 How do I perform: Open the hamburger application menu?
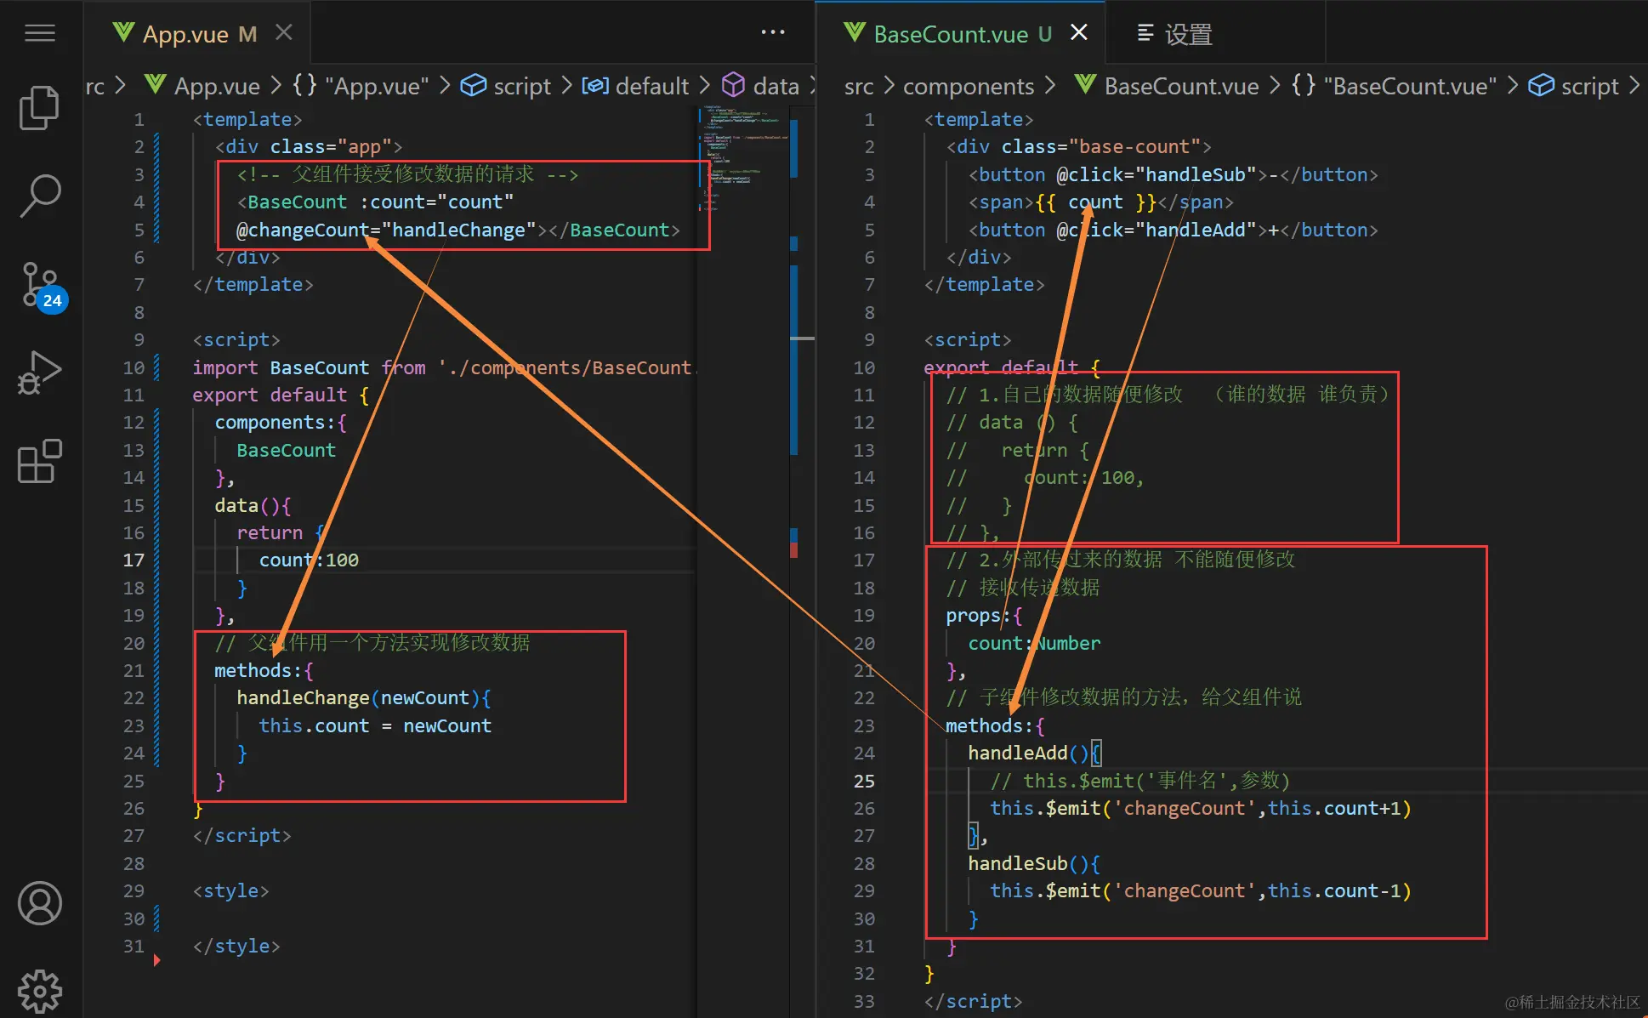40,33
